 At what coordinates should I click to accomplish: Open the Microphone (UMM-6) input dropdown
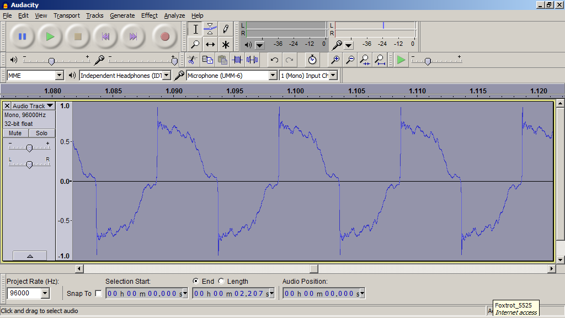point(273,75)
